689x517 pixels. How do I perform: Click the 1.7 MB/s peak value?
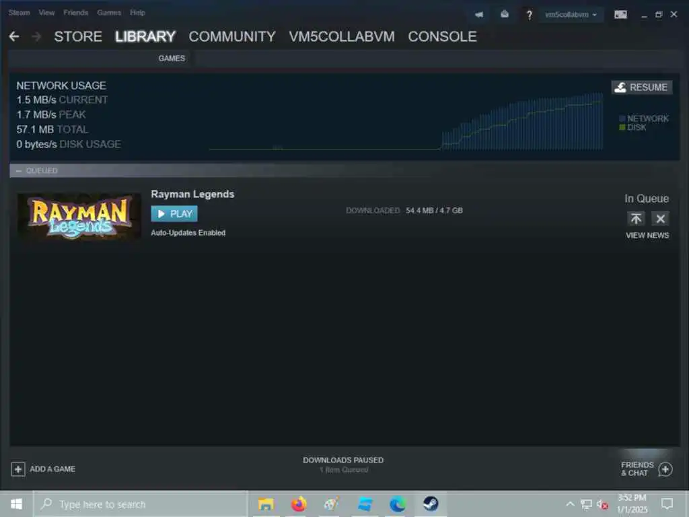click(36, 114)
